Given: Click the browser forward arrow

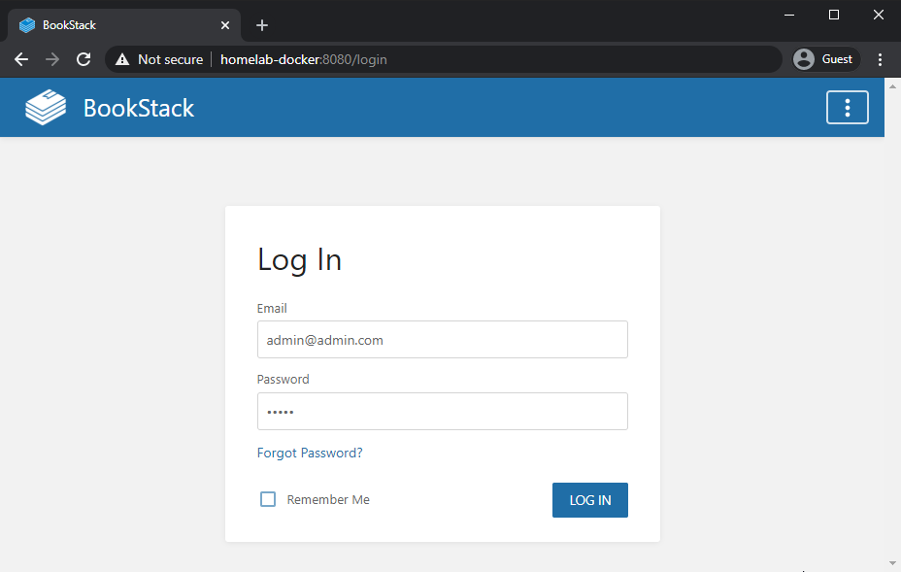Looking at the screenshot, I should pyautogui.click(x=52, y=59).
